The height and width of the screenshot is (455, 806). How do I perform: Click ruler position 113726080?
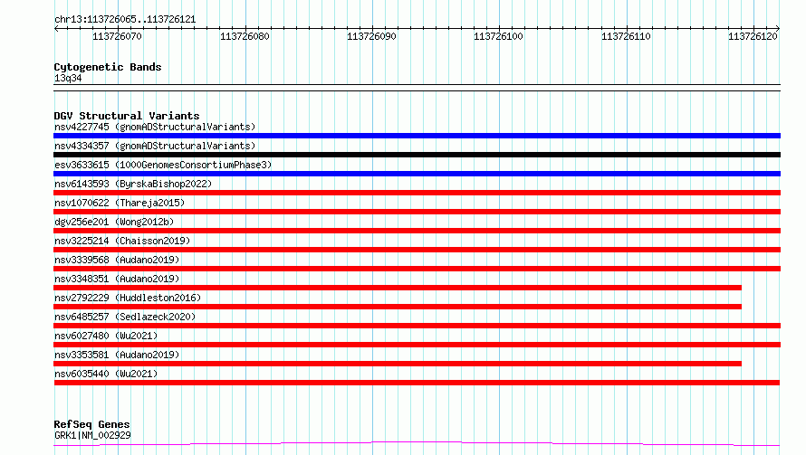point(245,36)
